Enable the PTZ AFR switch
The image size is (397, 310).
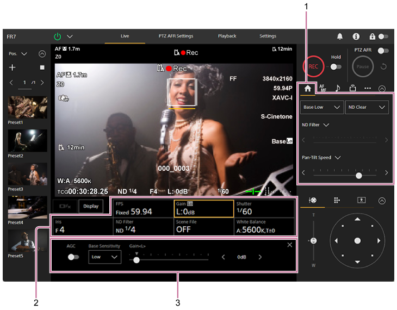coord(383,51)
